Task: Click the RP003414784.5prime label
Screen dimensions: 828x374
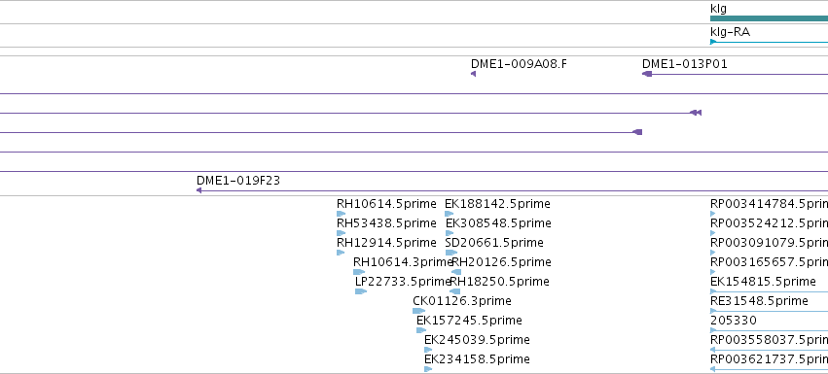Action: click(x=769, y=204)
